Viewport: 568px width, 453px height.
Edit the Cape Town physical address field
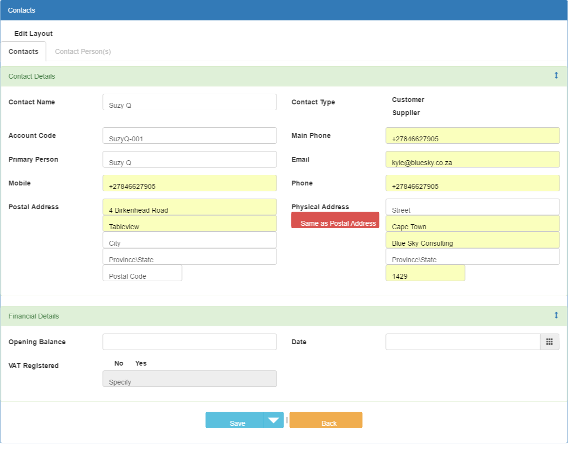click(472, 224)
